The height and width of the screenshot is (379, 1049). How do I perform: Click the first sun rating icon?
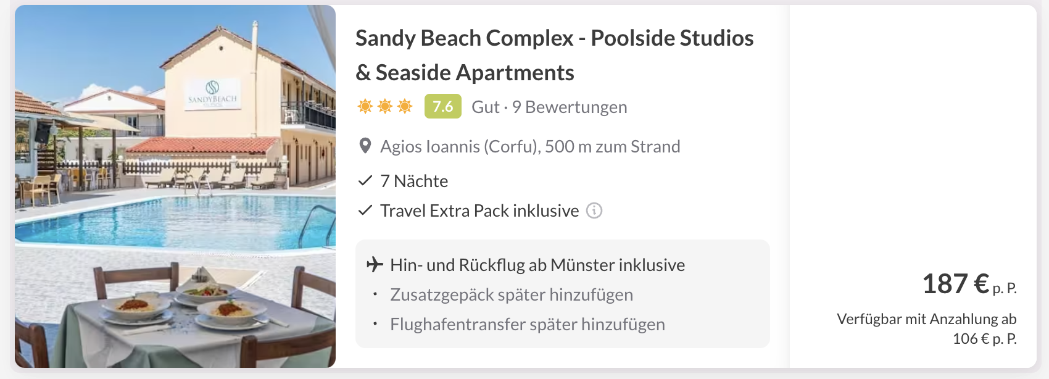(365, 107)
